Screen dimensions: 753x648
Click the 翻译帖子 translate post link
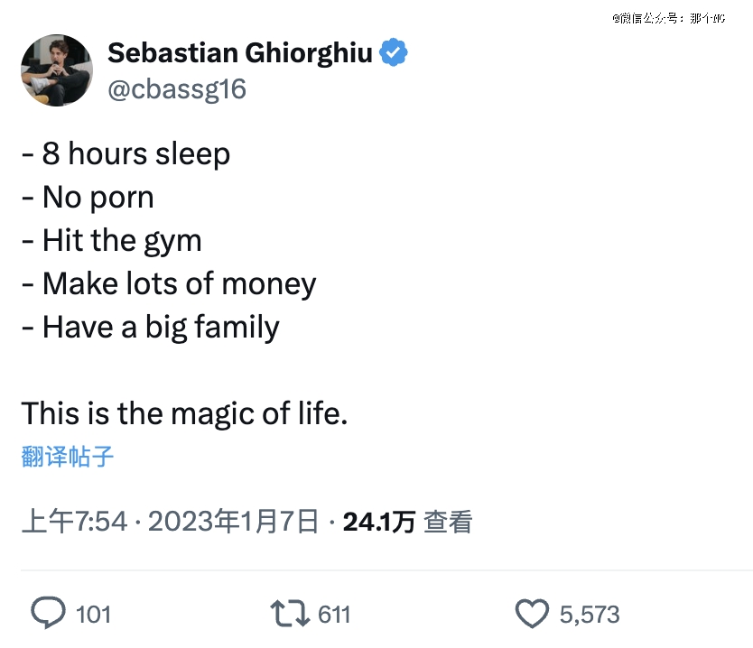68,456
